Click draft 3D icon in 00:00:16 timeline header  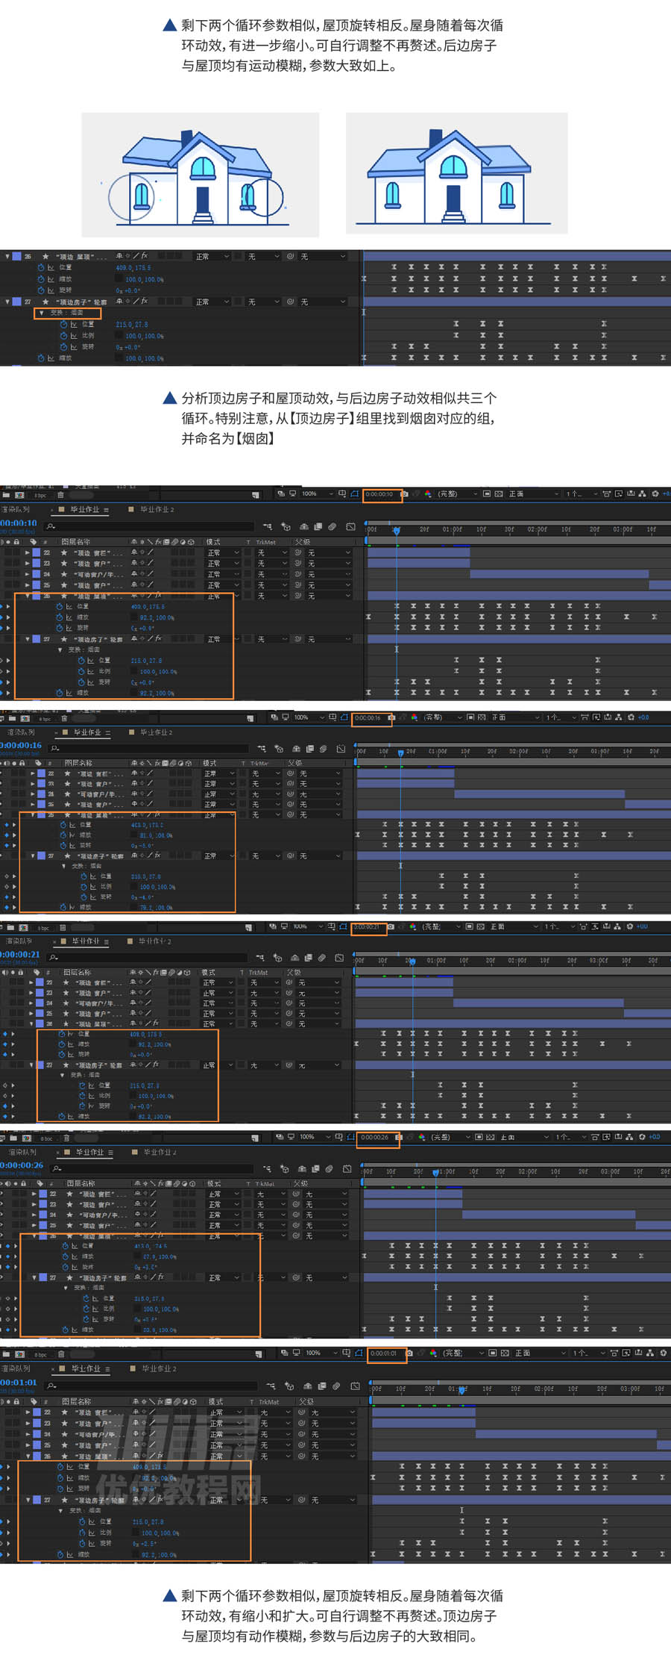[x=279, y=748]
